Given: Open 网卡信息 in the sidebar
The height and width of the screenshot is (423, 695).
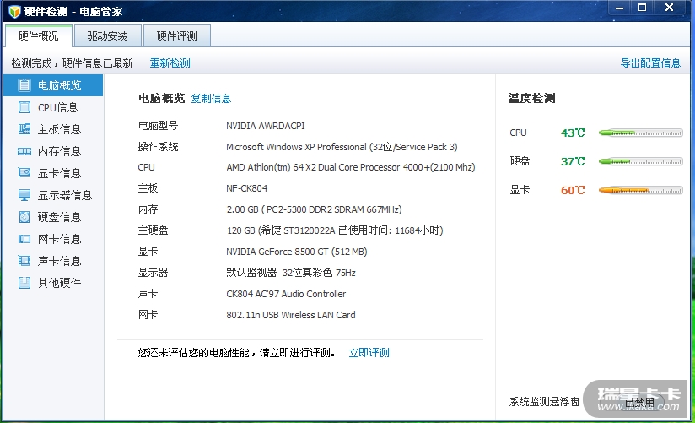Looking at the screenshot, I should point(53,239).
